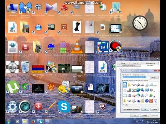Open the McAfee shield desktop shortcut
The image size is (166, 124).
pyautogui.click(x=103, y=107)
